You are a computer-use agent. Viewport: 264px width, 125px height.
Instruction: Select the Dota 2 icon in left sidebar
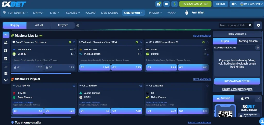point(6,74)
